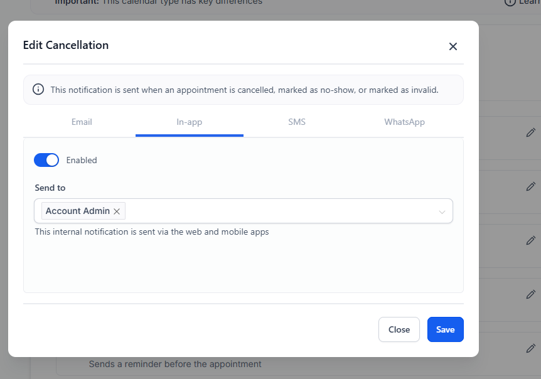Image resolution: width=541 pixels, height=379 pixels.
Task: Click the second pencil edit icon from top
Action: pyautogui.click(x=531, y=186)
